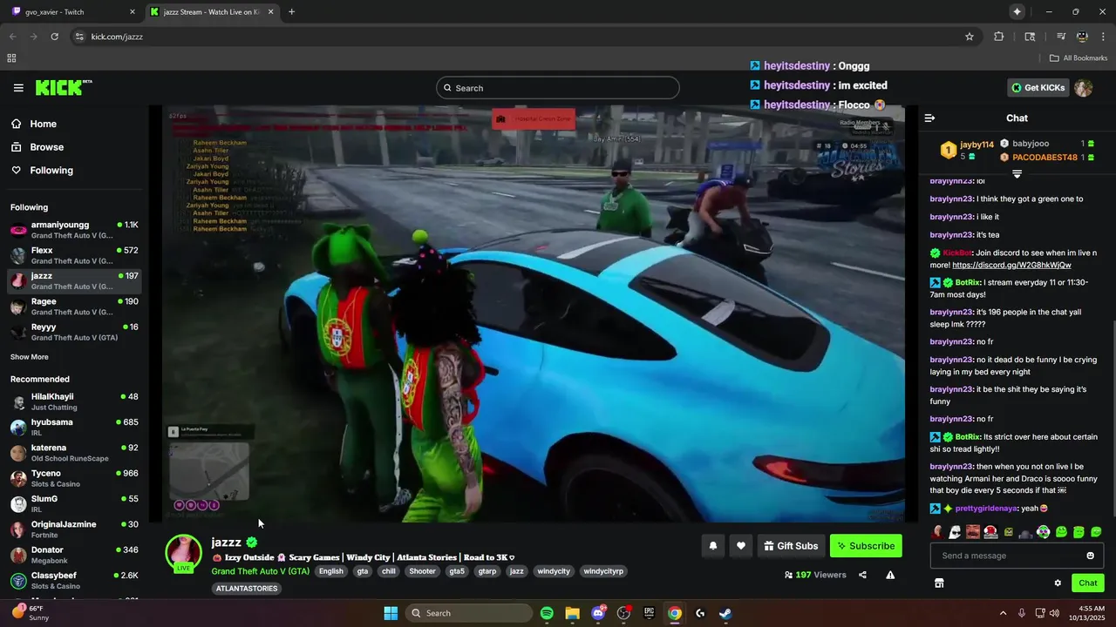Collapse the chat panel with the arrow icon
This screenshot has height=627, width=1116.
point(929,118)
